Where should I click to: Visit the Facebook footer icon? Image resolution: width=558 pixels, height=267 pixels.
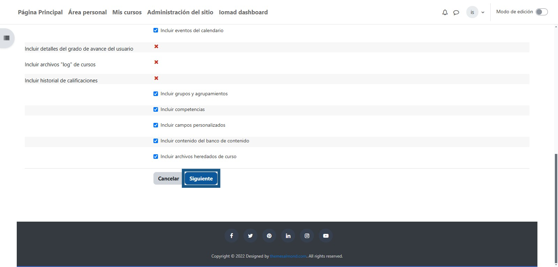click(x=232, y=236)
